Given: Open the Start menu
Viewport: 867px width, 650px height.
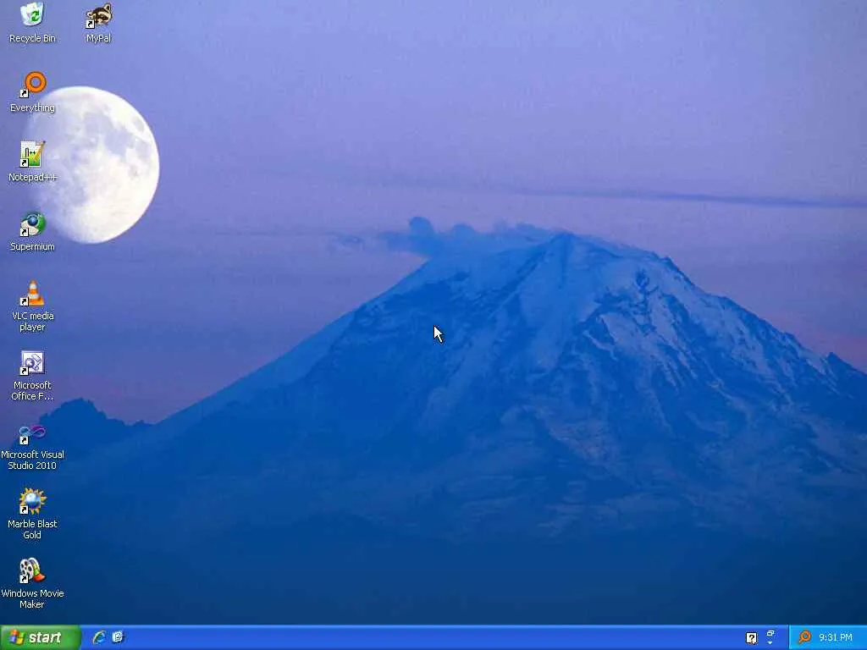Looking at the screenshot, I should coord(41,637).
